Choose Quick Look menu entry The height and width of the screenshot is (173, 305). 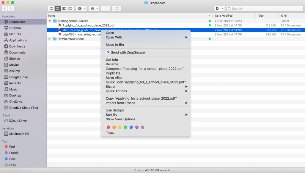(x=145, y=82)
